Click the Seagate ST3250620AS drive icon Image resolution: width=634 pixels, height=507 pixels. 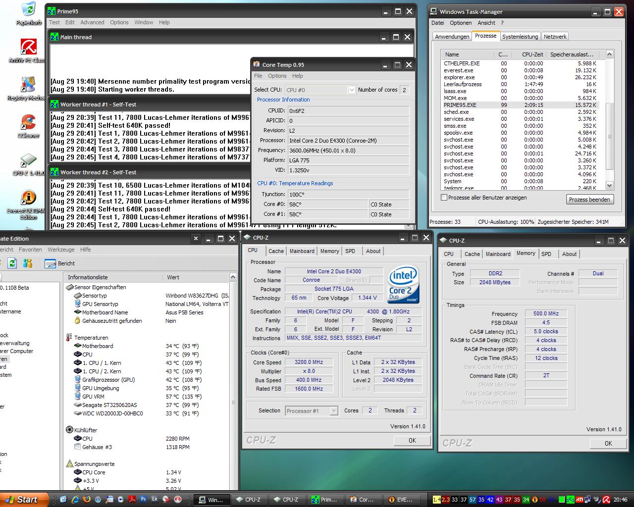pyautogui.click(x=78, y=405)
